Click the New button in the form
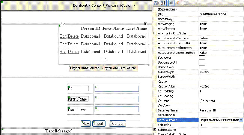The height and width of the screenshot is (135, 244). (86, 123)
